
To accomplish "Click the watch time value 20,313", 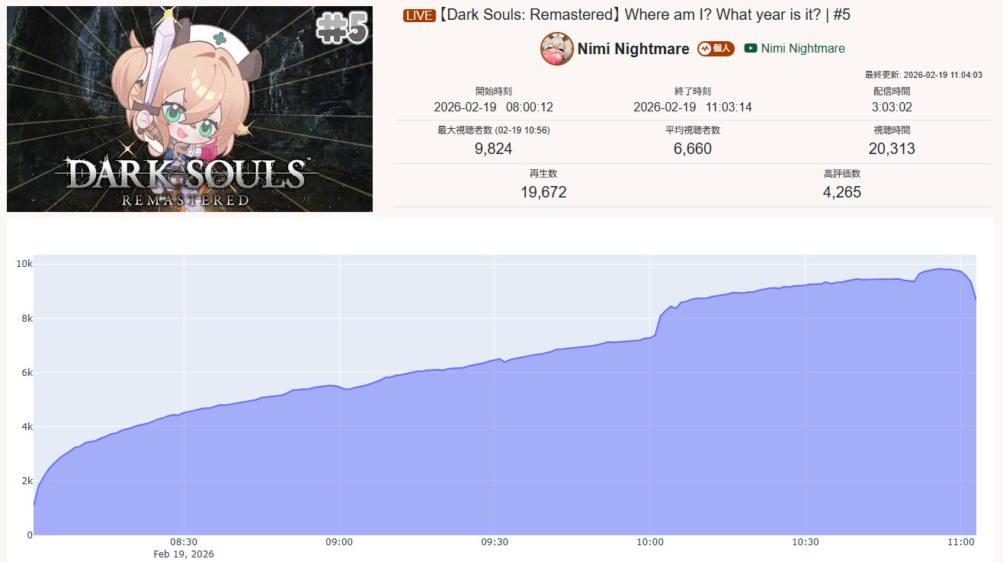I will 892,149.
